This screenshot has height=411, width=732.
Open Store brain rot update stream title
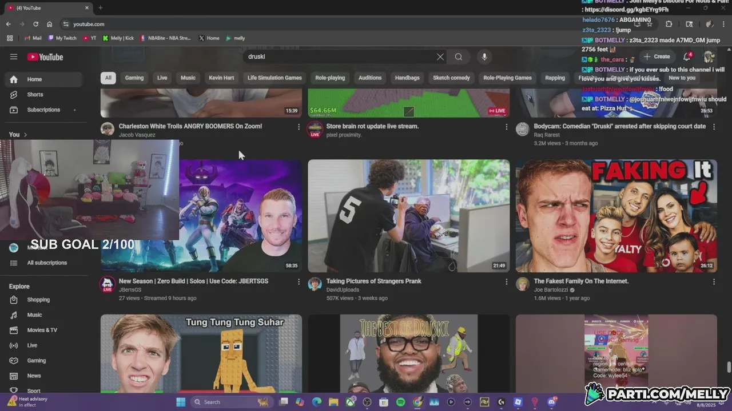(372, 126)
